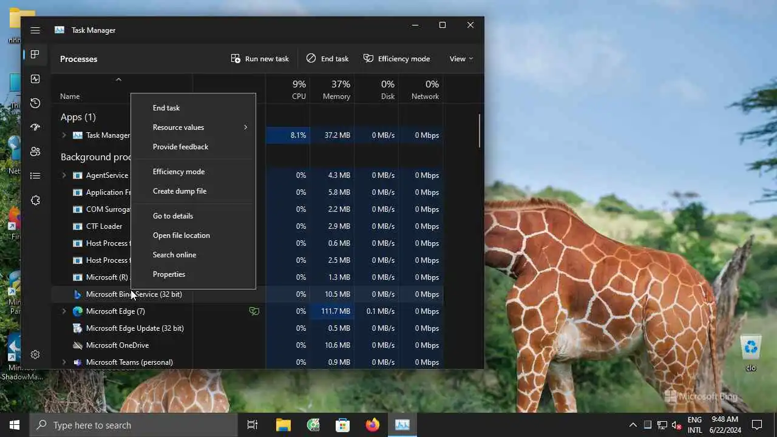Choose Search online
Image resolution: width=777 pixels, height=437 pixels.
click(193, 255)
